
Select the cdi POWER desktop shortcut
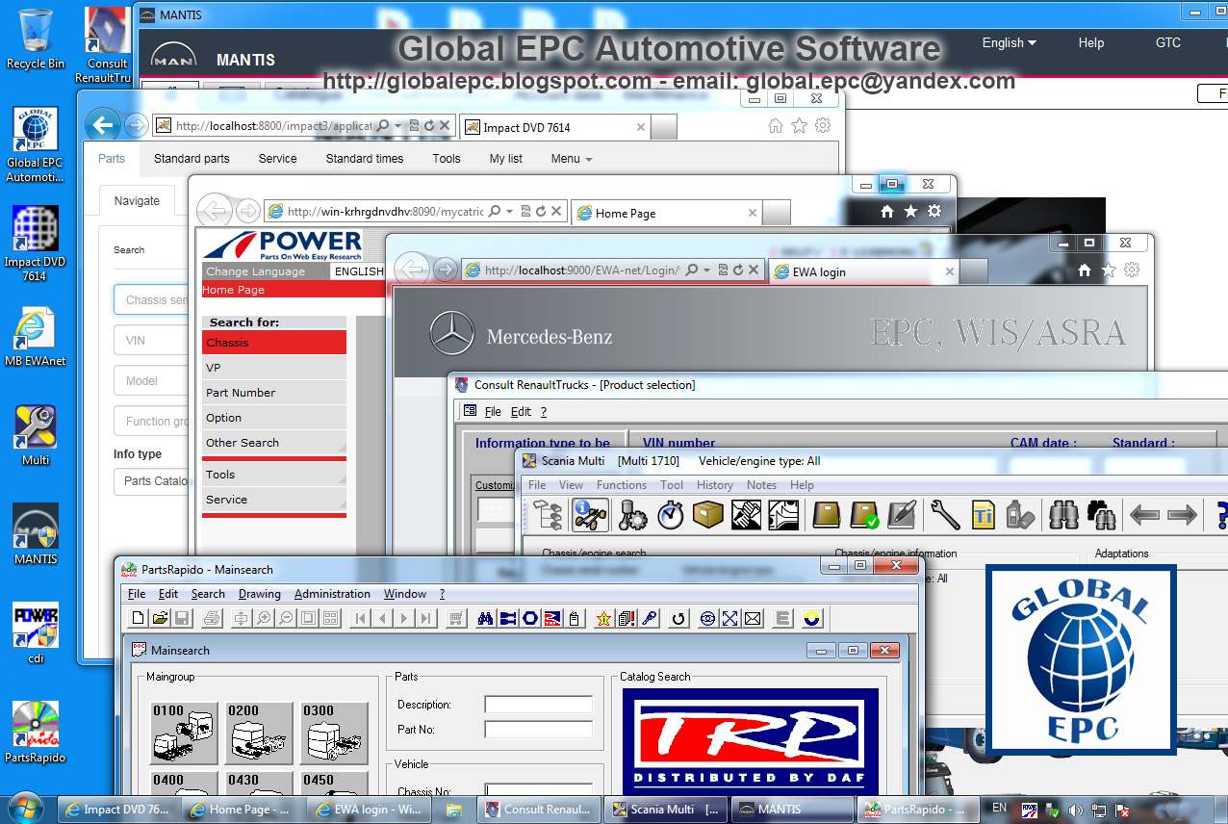(35, 632)
